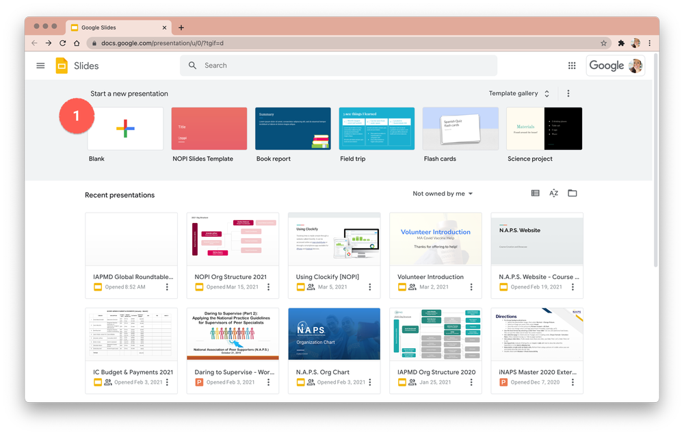Open a new browser tab
This screenshot has height=435, width=684.
pos(181,27)
